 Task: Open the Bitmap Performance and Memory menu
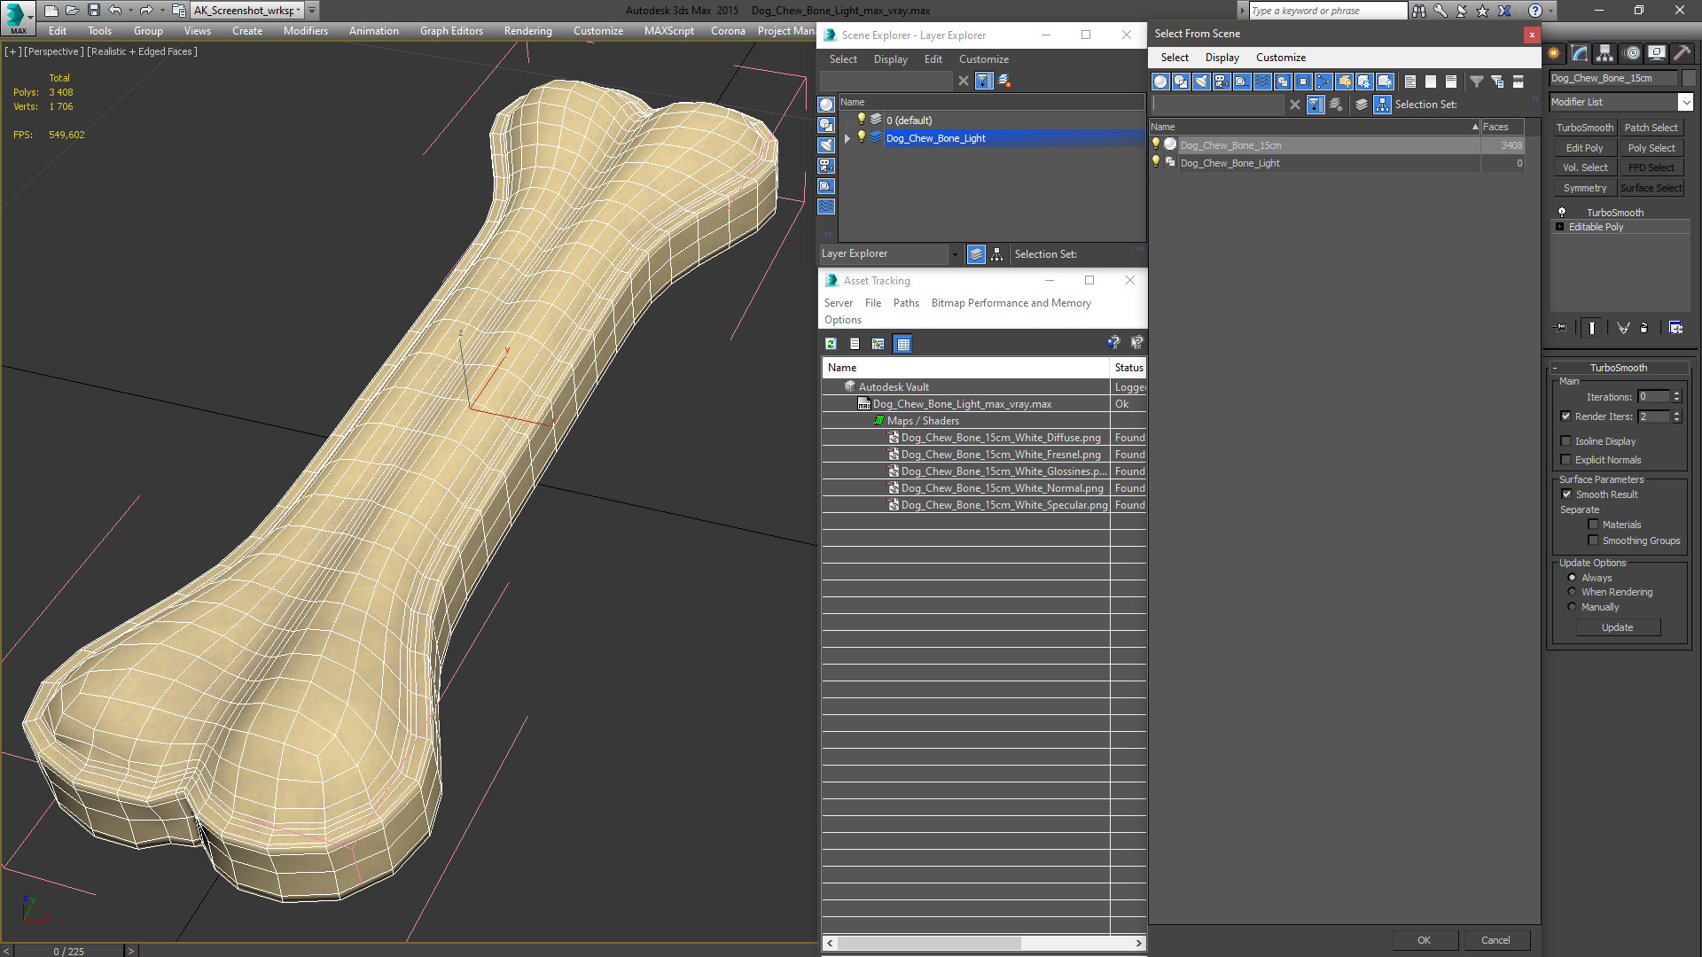click(x=1011, y=303)
